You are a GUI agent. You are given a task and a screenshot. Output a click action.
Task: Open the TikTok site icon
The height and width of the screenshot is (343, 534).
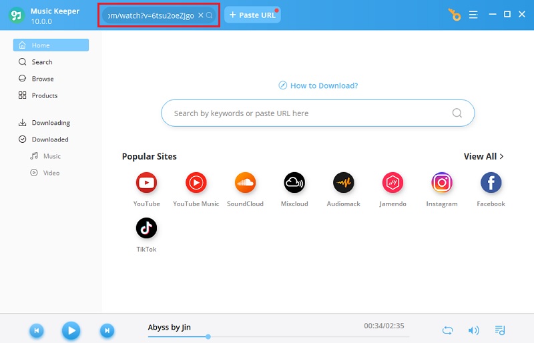coord(146,228)
